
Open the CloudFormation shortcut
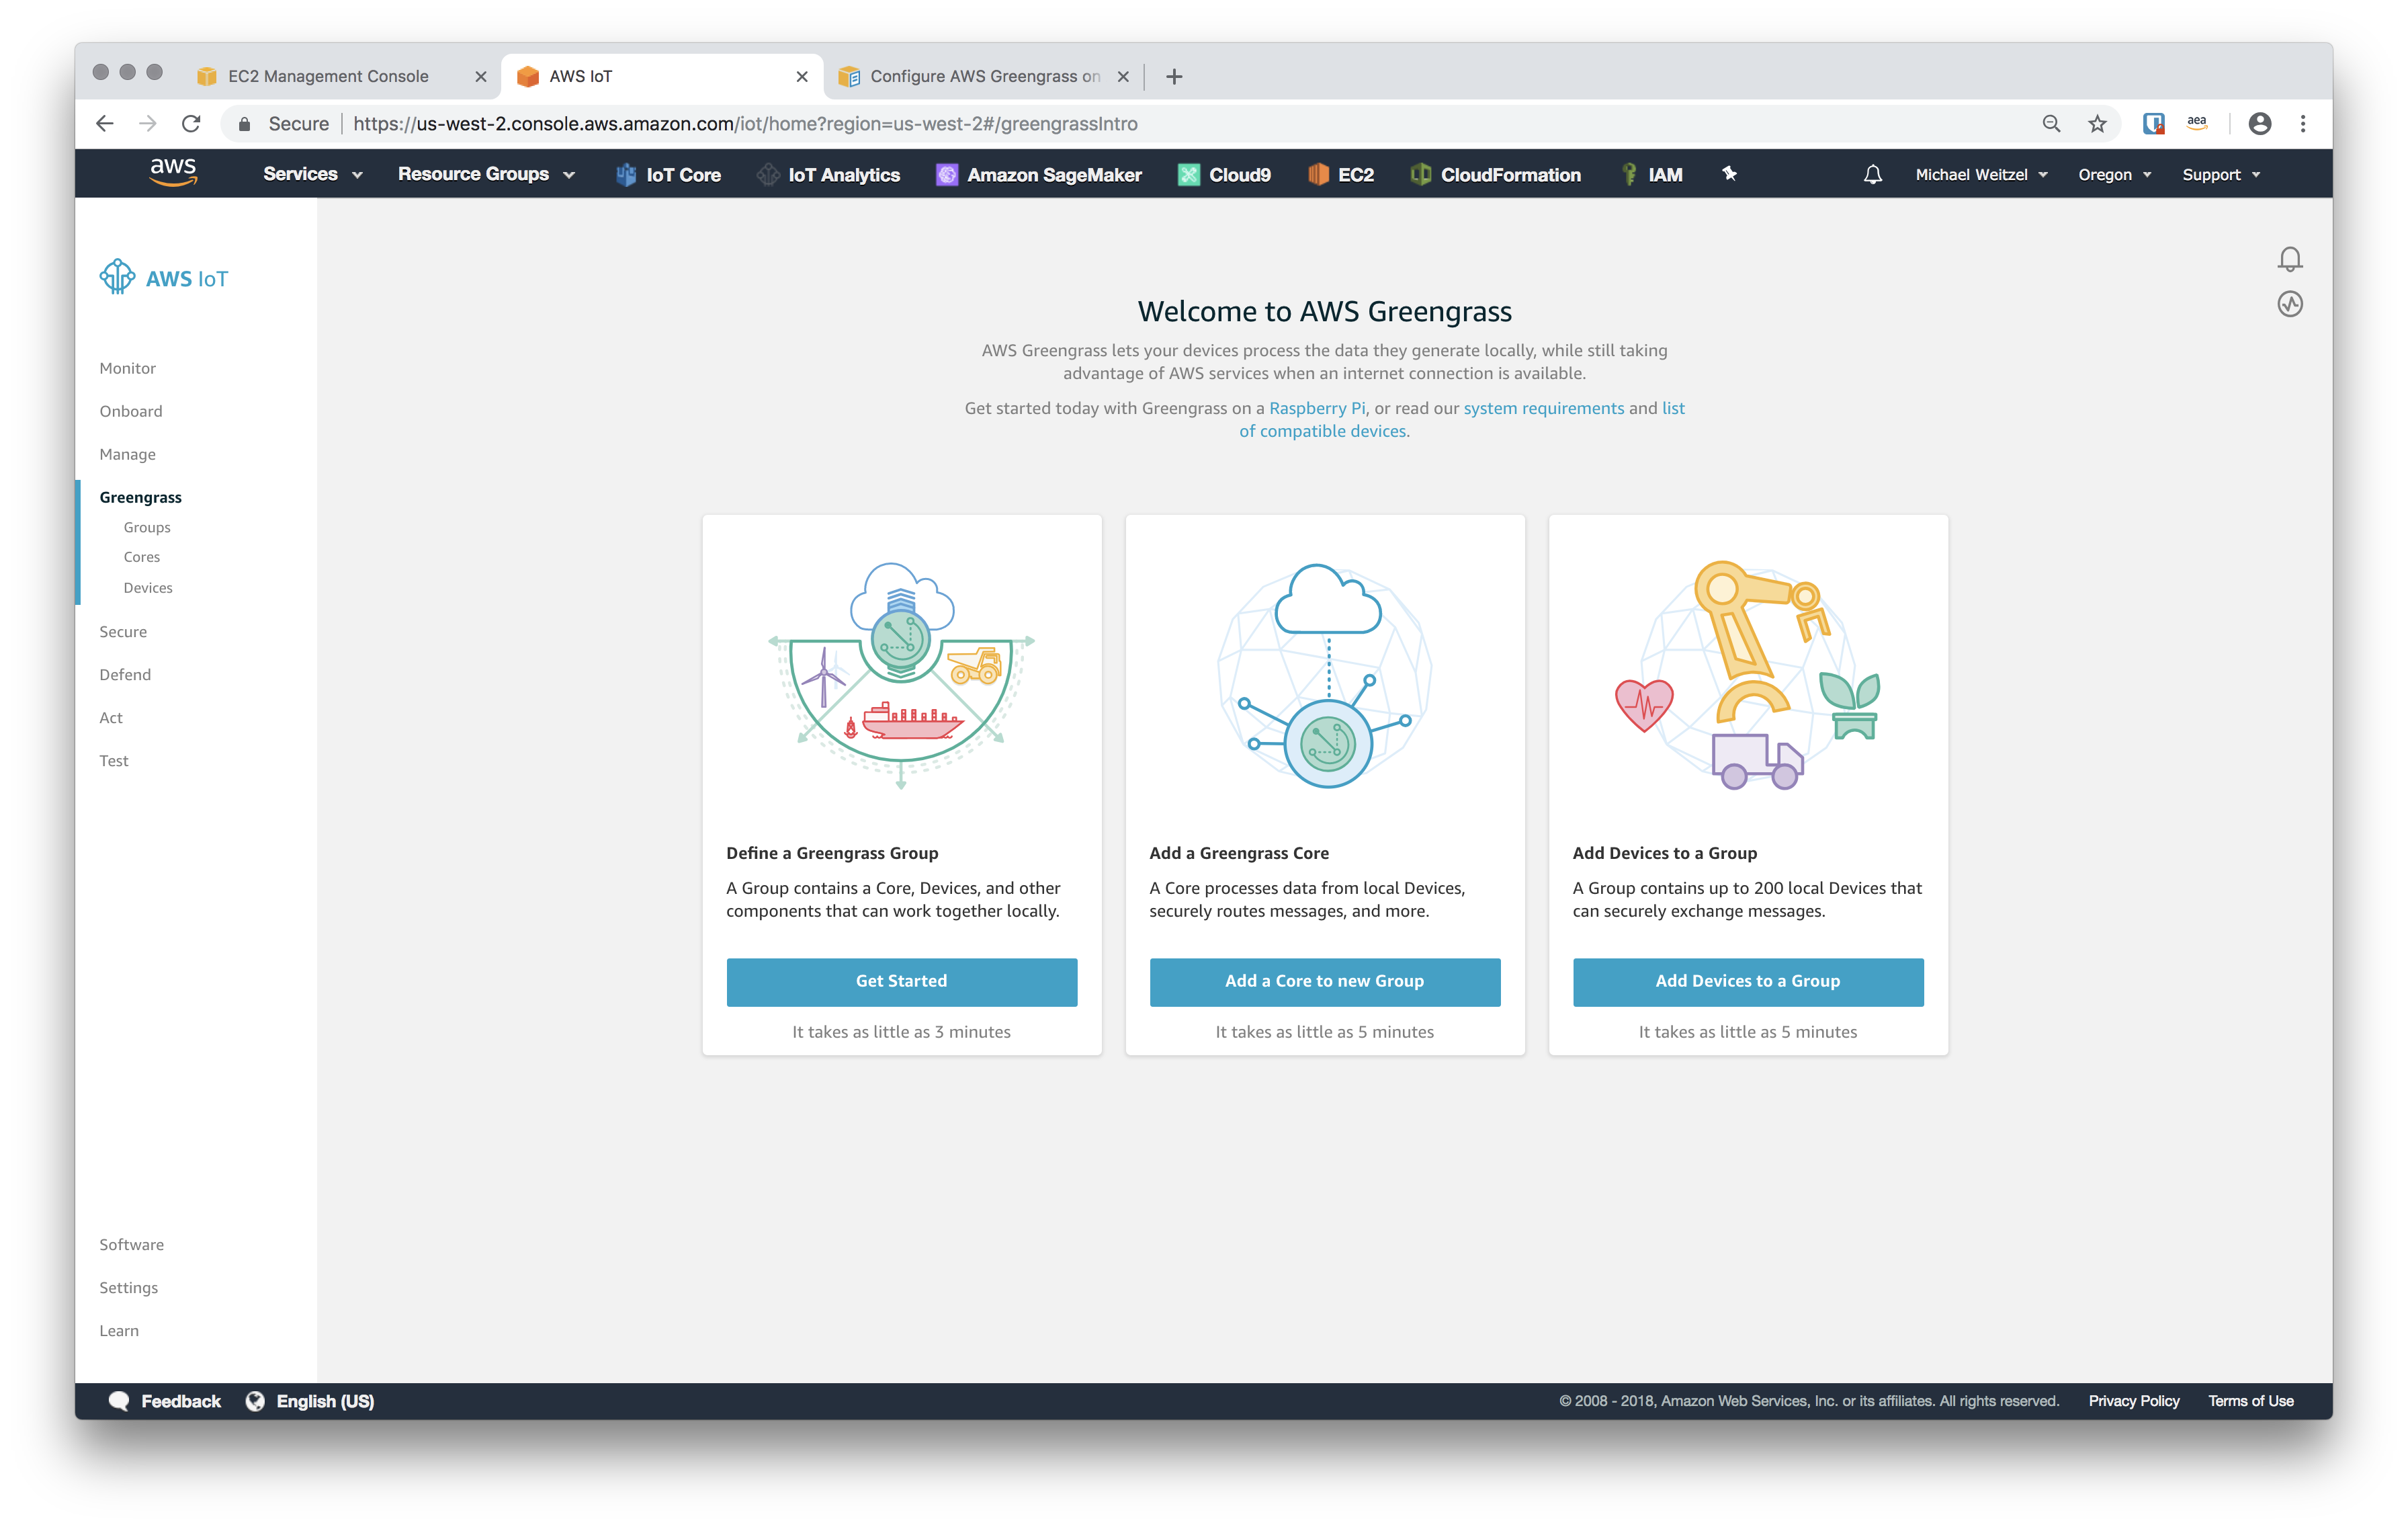click(1495, 174)
